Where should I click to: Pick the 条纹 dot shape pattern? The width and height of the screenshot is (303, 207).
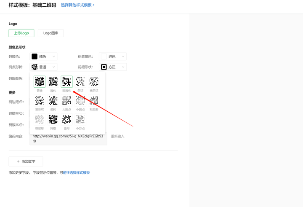pos(80,81)
